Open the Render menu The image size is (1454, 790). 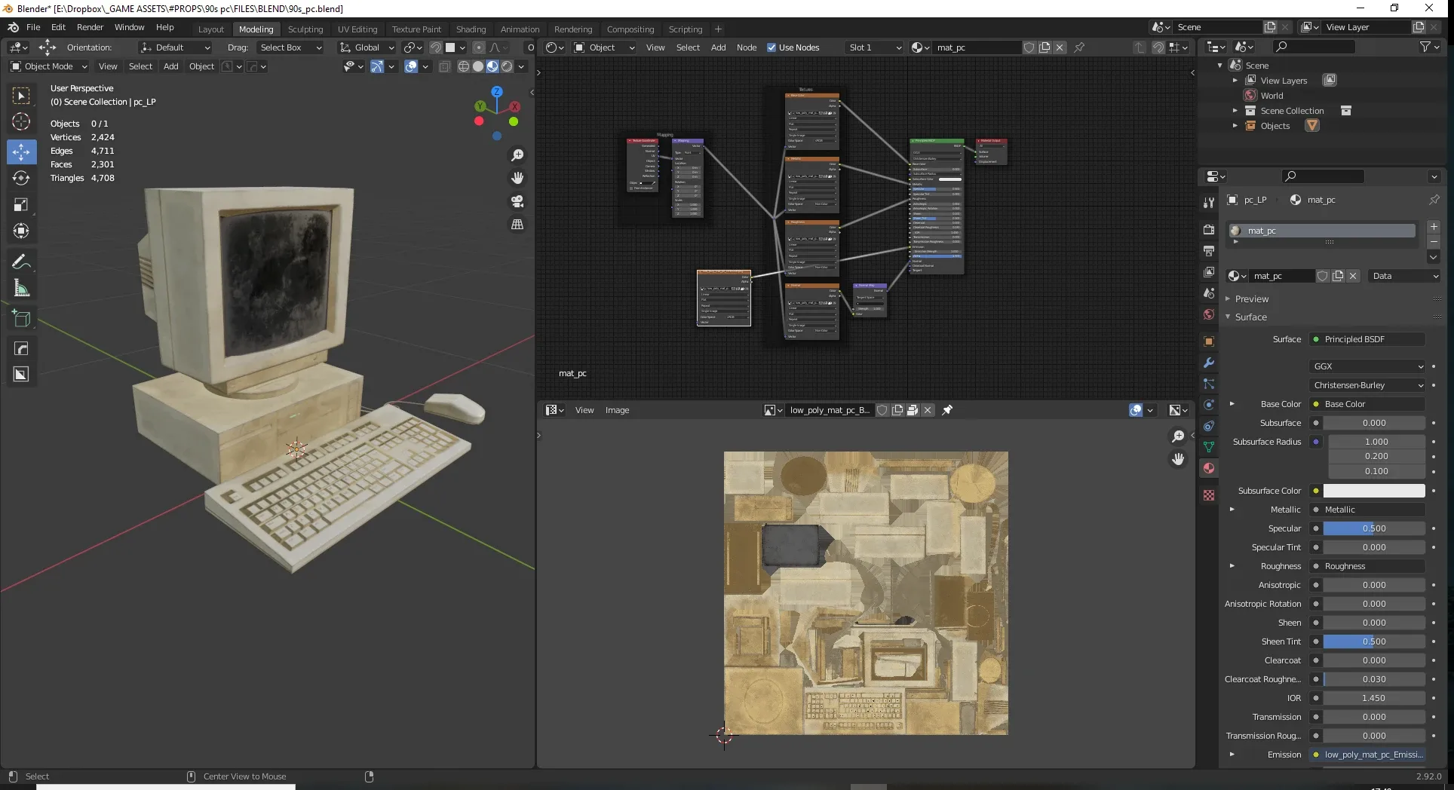90,27
